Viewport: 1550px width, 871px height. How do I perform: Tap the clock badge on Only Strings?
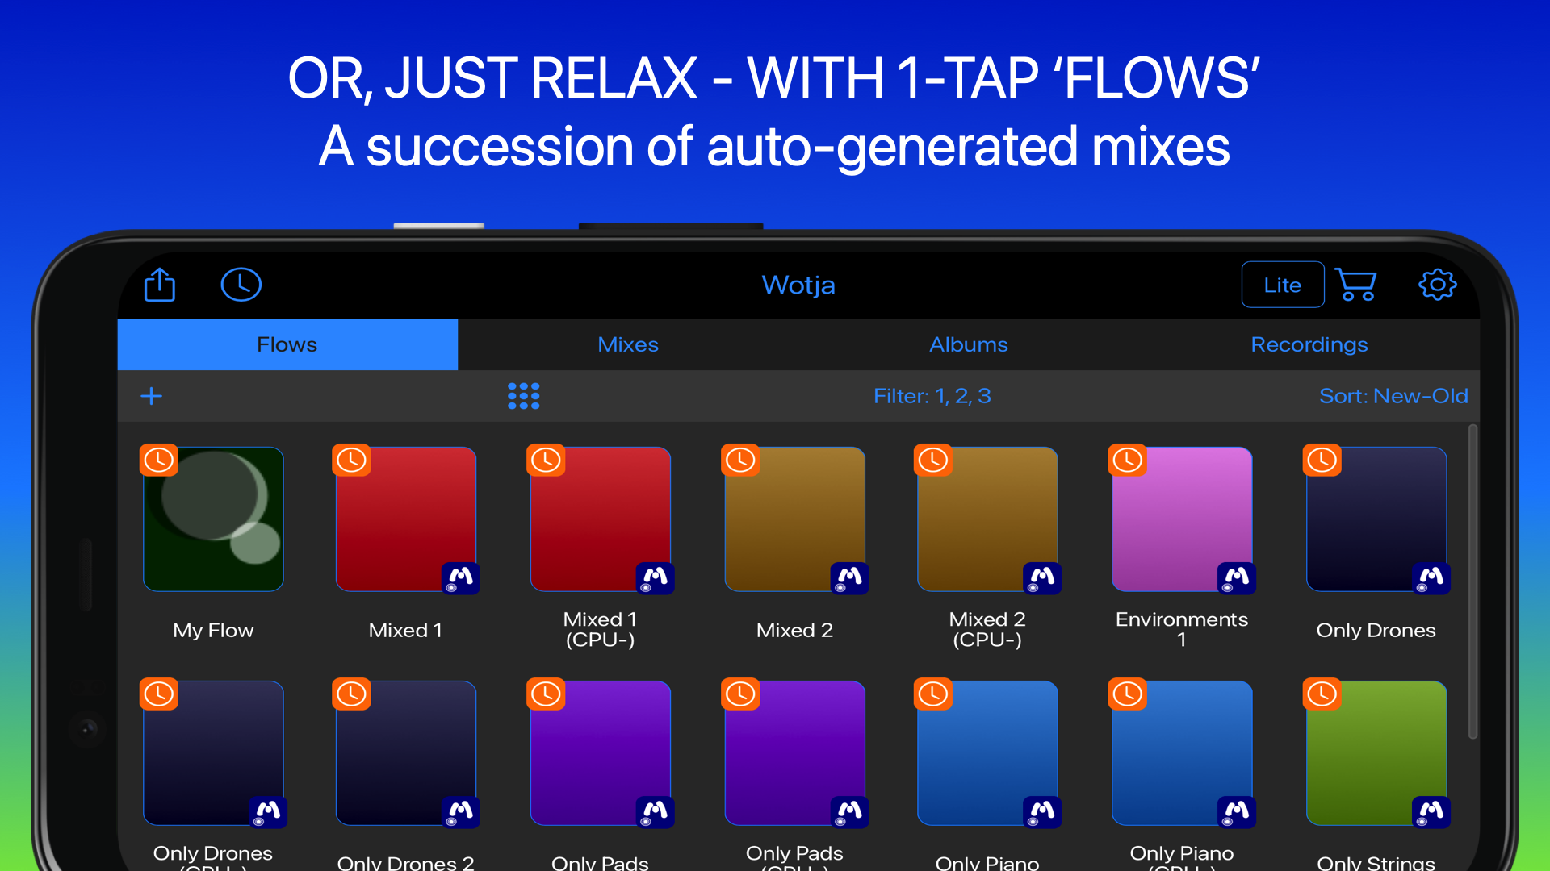click(1322, 694)
